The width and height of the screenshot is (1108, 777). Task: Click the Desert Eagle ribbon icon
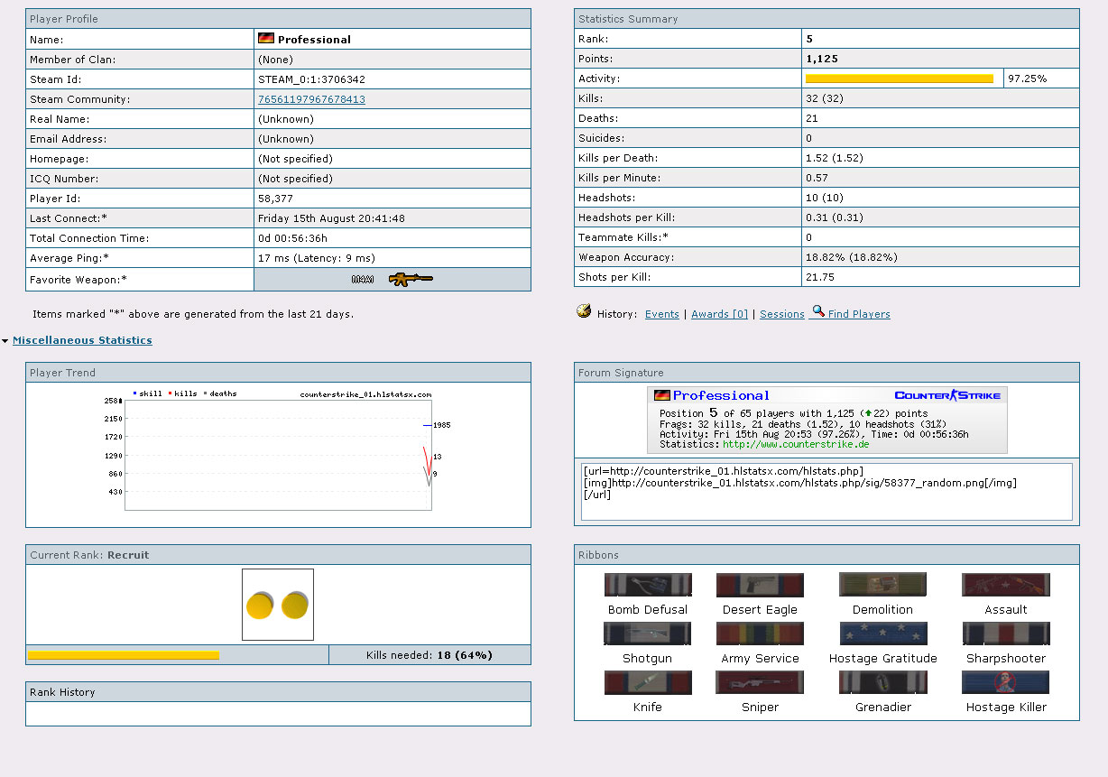tap(760, 585)
